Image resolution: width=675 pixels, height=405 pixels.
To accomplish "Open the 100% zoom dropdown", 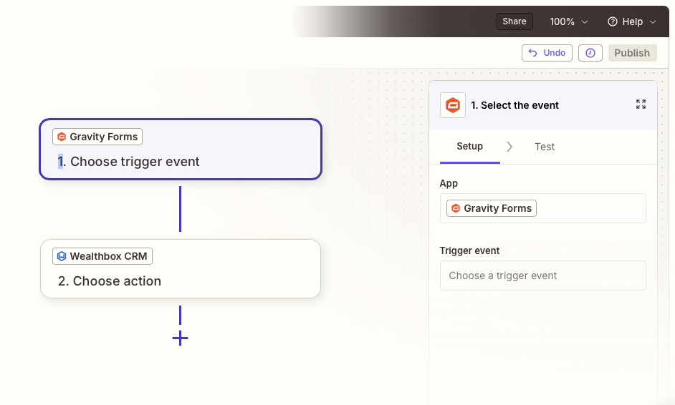I will 569,21.
